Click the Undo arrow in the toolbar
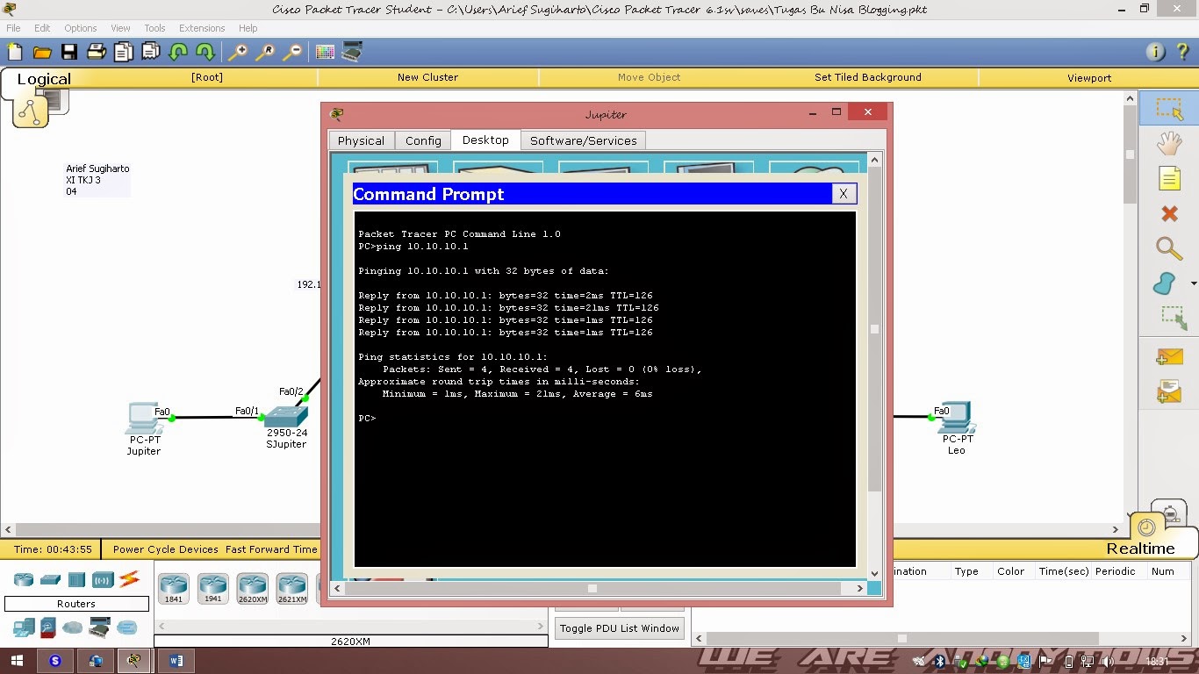 tap(177, 52)
